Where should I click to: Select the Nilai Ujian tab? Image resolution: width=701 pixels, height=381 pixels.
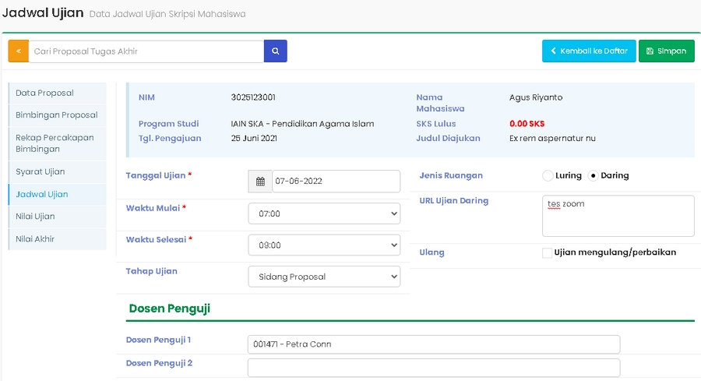[57, 217]
